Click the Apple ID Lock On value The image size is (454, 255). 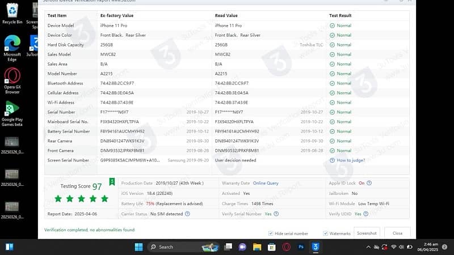[361, 183]
